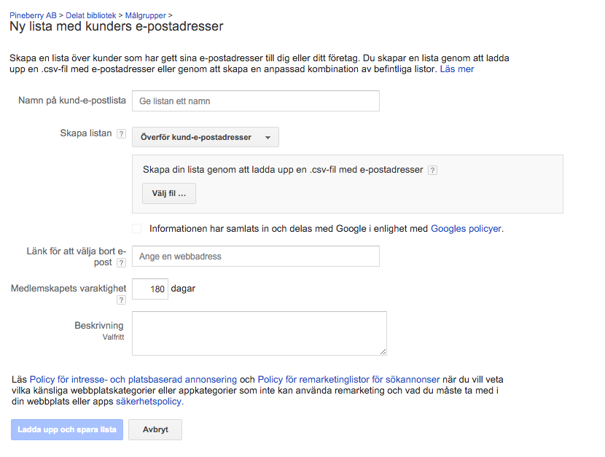Viewport: 605px width, 457px height.
Task: Click the resize handle of the Beskrivning textarea
Action: (383, 351)
